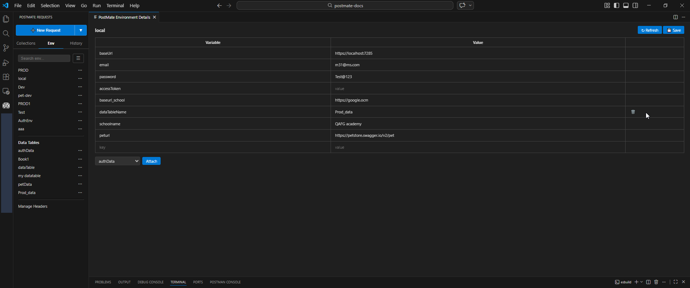Open the options ellipsis for the AuthEnv environment
Viewport: 690px width, 288px height.
click(x=80, y=121)
